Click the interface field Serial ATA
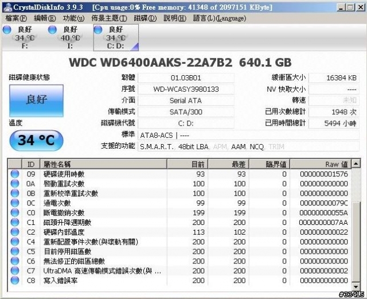 click(x=186, y=100)
